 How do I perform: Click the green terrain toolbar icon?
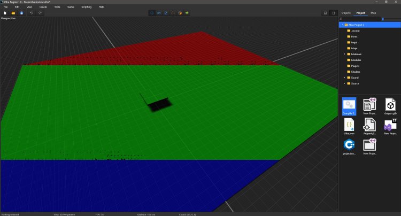click(187, 13)
